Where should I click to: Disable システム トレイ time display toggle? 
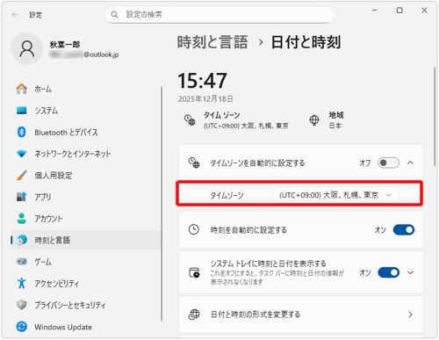389,272
